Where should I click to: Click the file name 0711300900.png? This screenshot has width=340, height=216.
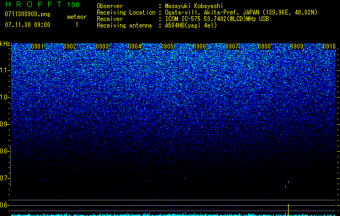28,15
